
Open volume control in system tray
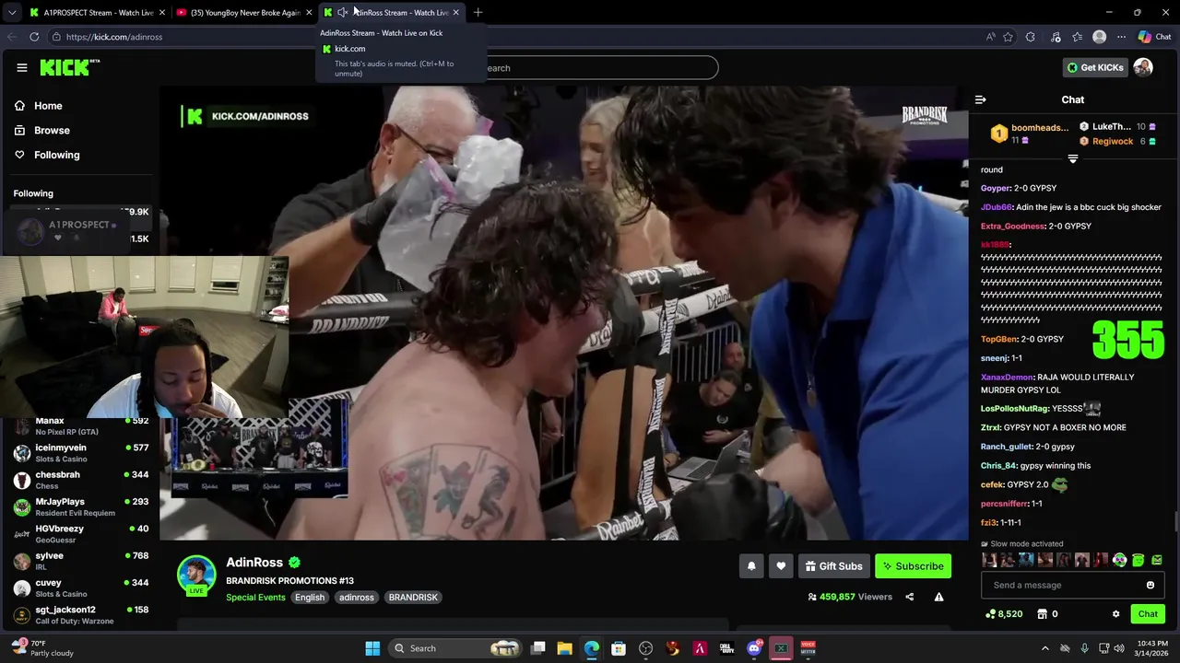[x=1119, y=648]
